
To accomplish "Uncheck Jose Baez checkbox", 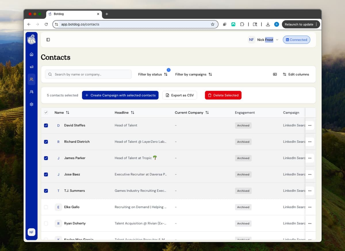I will point(46,174).
